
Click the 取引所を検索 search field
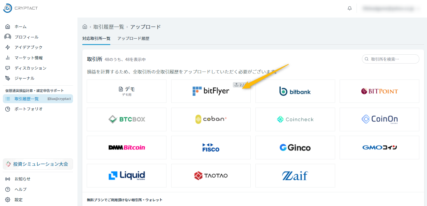(x=391, y=59)
